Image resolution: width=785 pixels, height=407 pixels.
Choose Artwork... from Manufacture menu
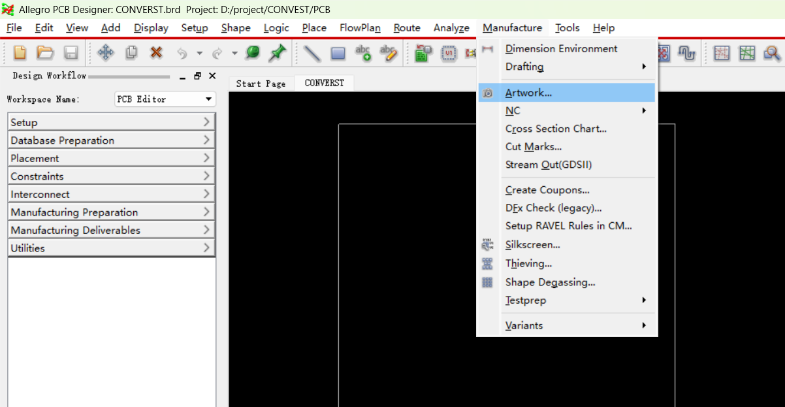click(x=567, y=93)
